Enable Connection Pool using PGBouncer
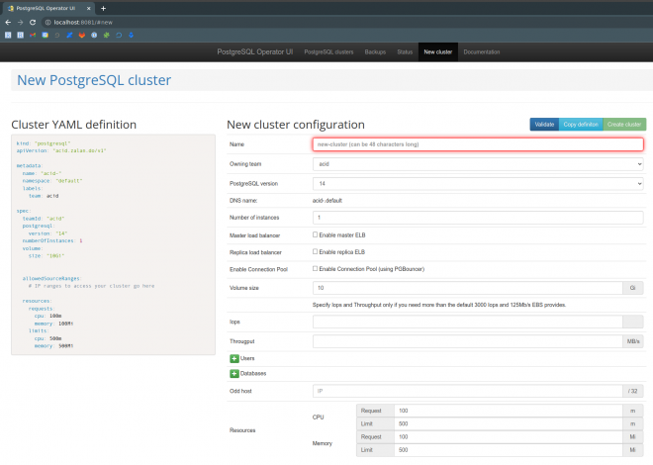Viewport: 653px width, 465px height. coord(316,268)
